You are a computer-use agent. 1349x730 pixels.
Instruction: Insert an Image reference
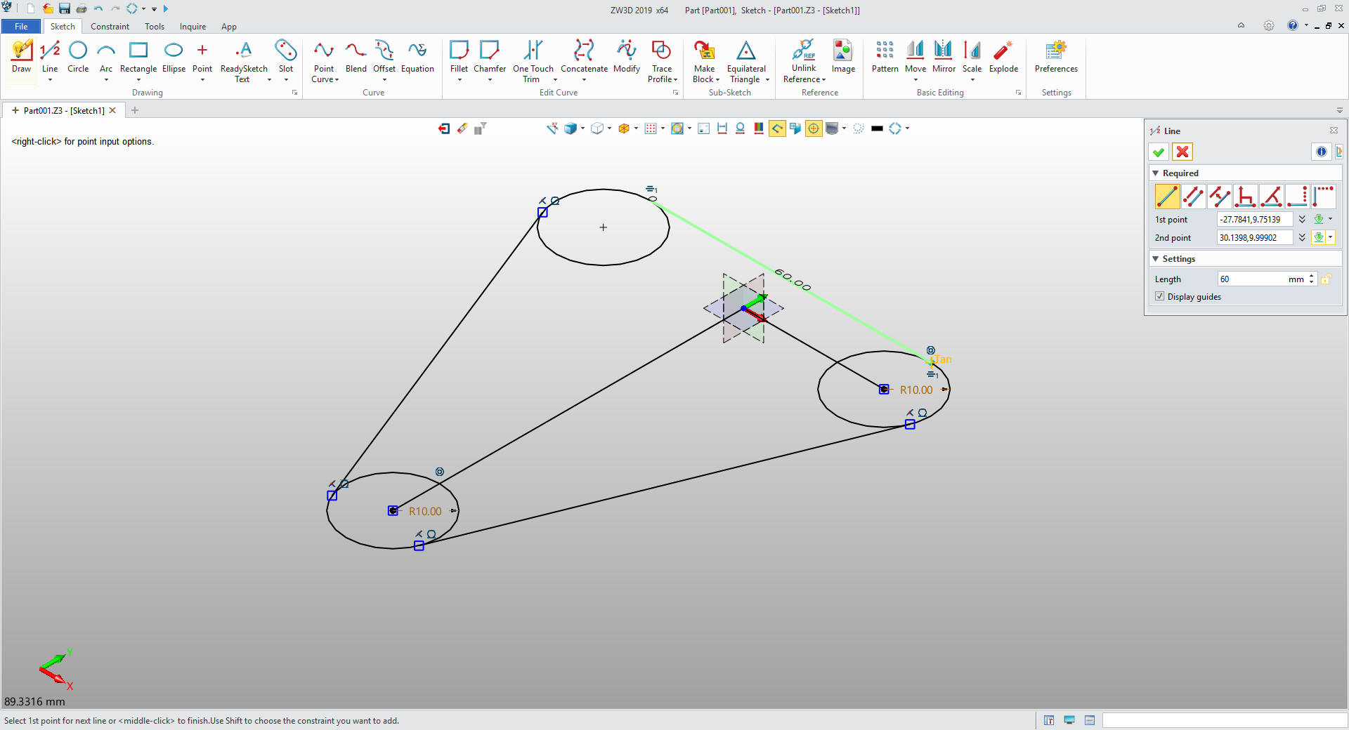pyautogui.click(x=843, y=58)
